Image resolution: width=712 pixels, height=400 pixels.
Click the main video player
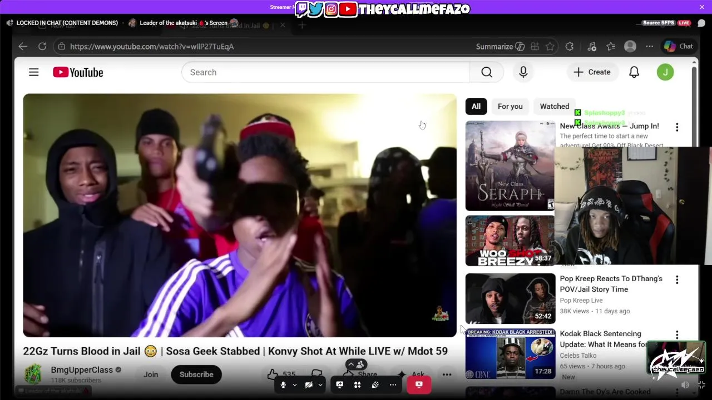click(x=240, y=216)
